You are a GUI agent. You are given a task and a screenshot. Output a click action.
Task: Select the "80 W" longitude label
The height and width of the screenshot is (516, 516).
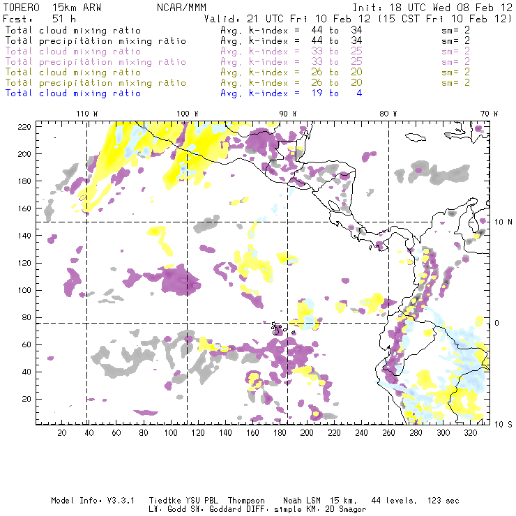[x=388, y=114]
